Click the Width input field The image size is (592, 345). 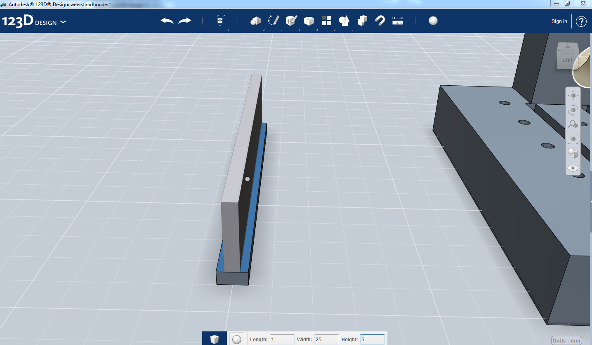coord(326,340)
